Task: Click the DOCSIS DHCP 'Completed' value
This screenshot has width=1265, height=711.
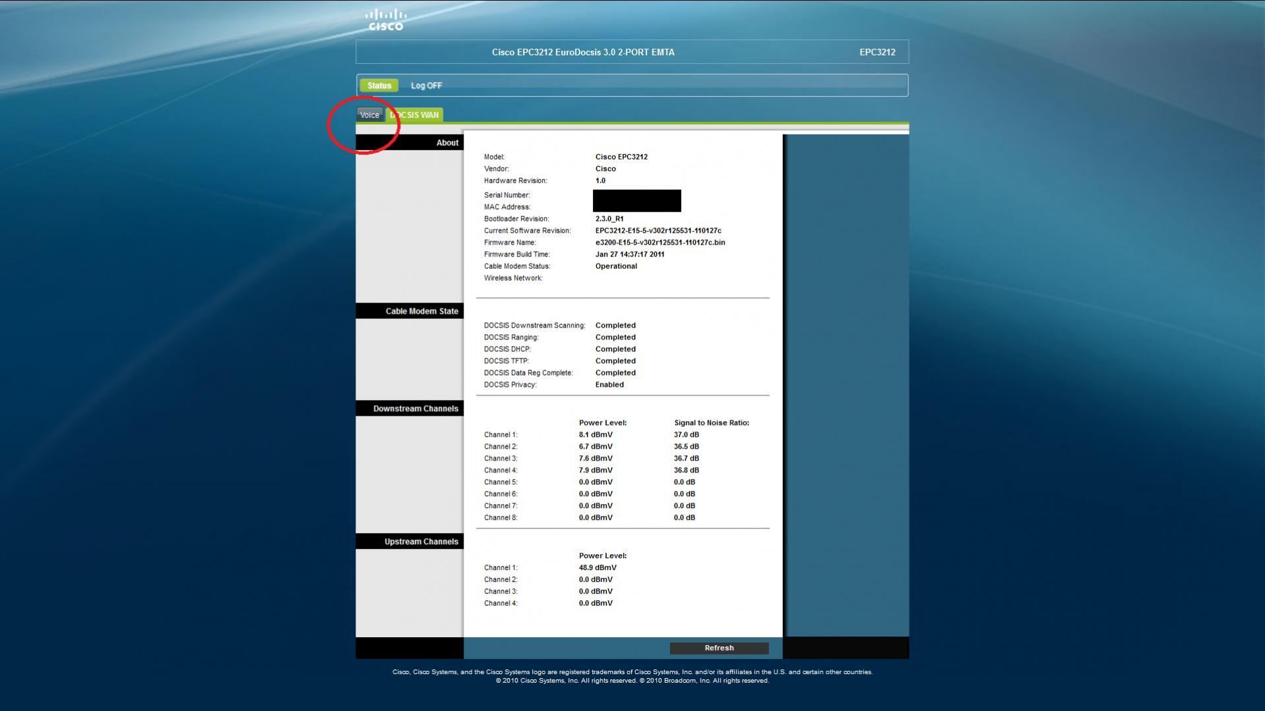Action: (x=615, y=349)
